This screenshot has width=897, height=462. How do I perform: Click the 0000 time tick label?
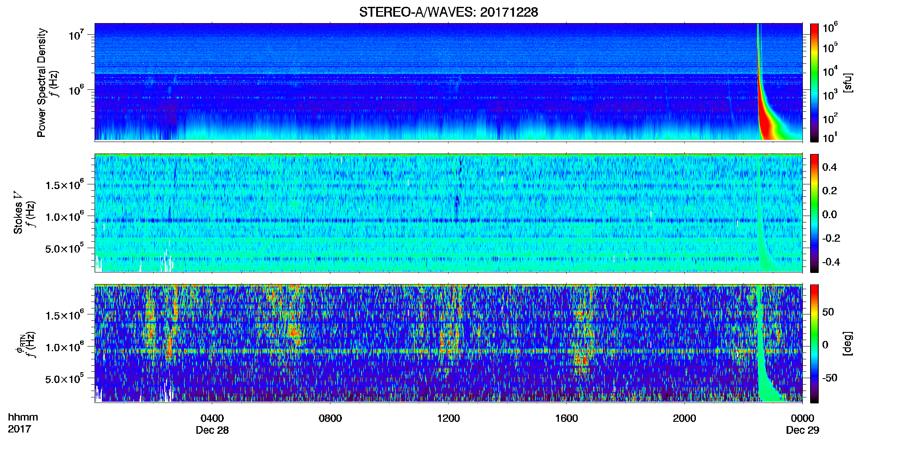click(802, 418)
